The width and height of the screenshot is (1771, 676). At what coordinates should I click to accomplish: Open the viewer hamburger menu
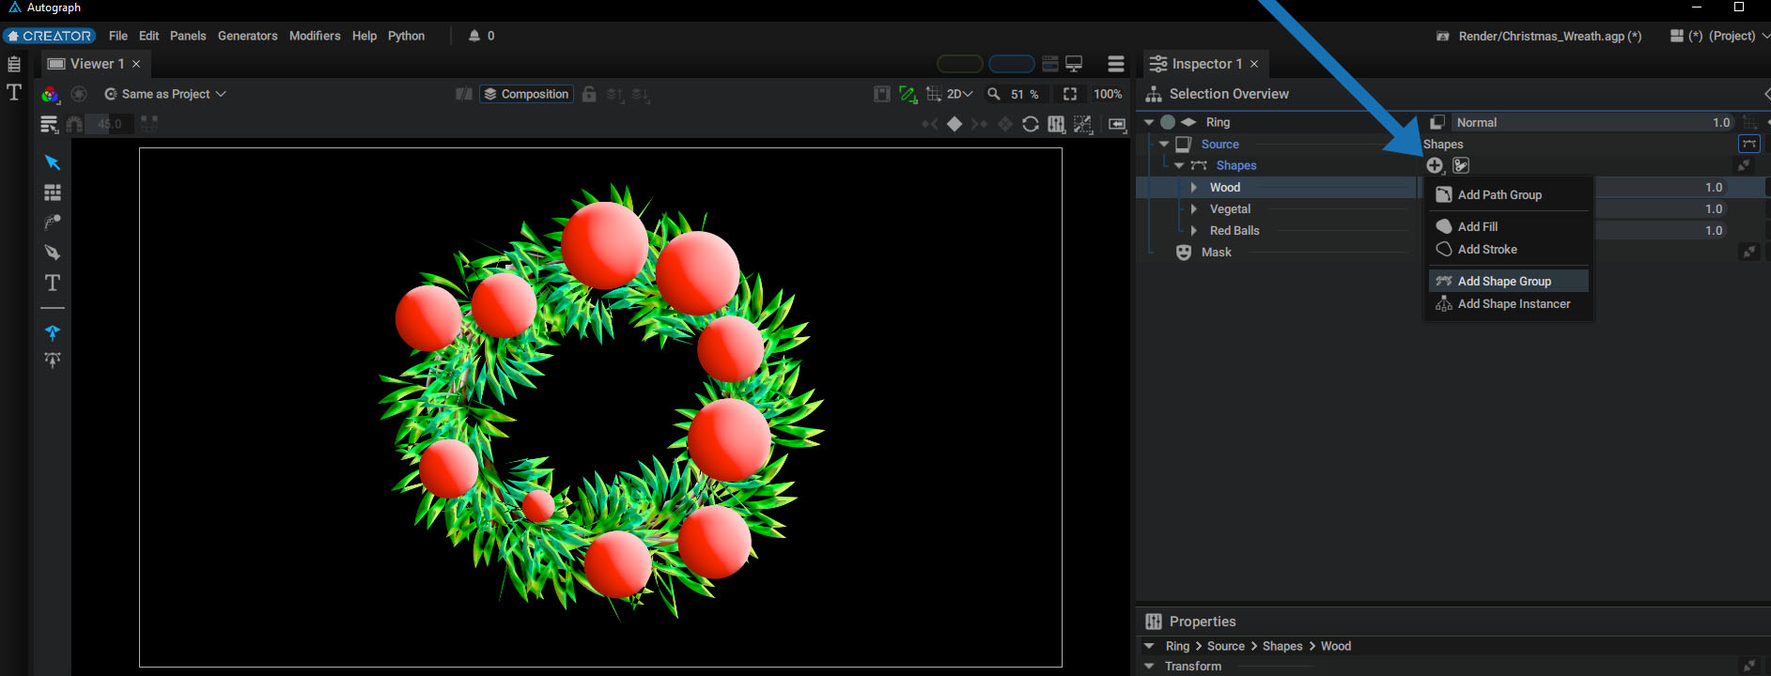click(x=1116, y=64)
